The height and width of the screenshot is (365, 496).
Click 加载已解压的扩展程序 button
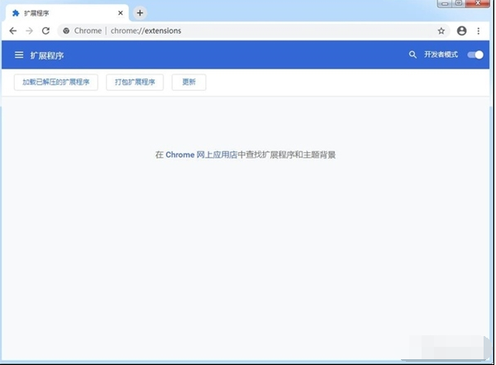pyautogui.click(x=56, y=82)
